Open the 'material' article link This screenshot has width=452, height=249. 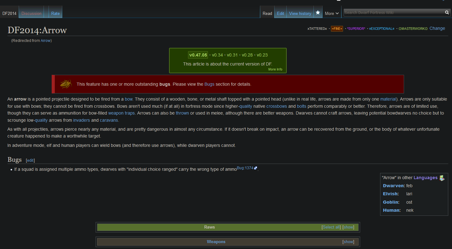tap(388, 99)
